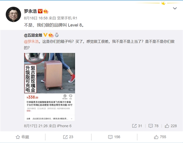Viewport: 183px width, 143px height.
Task: Click the medal icon beside 五翅金雕
Action: [x=57, y=35]
